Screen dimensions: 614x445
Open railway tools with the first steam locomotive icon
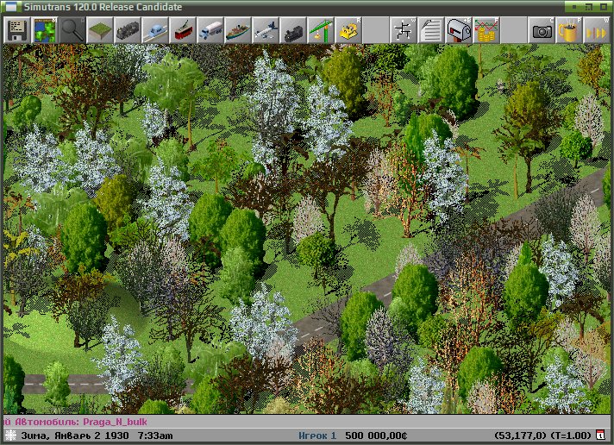128,30
